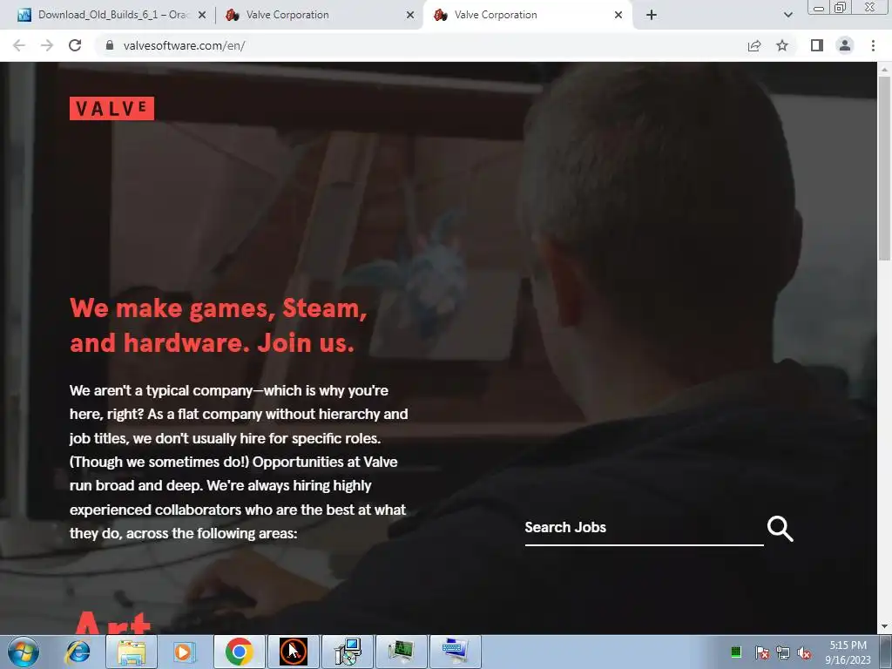
Task: Click the scrollbar up arrow
Action: point(884,69)
